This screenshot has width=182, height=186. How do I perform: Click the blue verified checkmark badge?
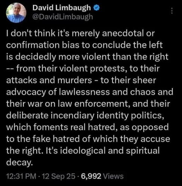(96, 8)
